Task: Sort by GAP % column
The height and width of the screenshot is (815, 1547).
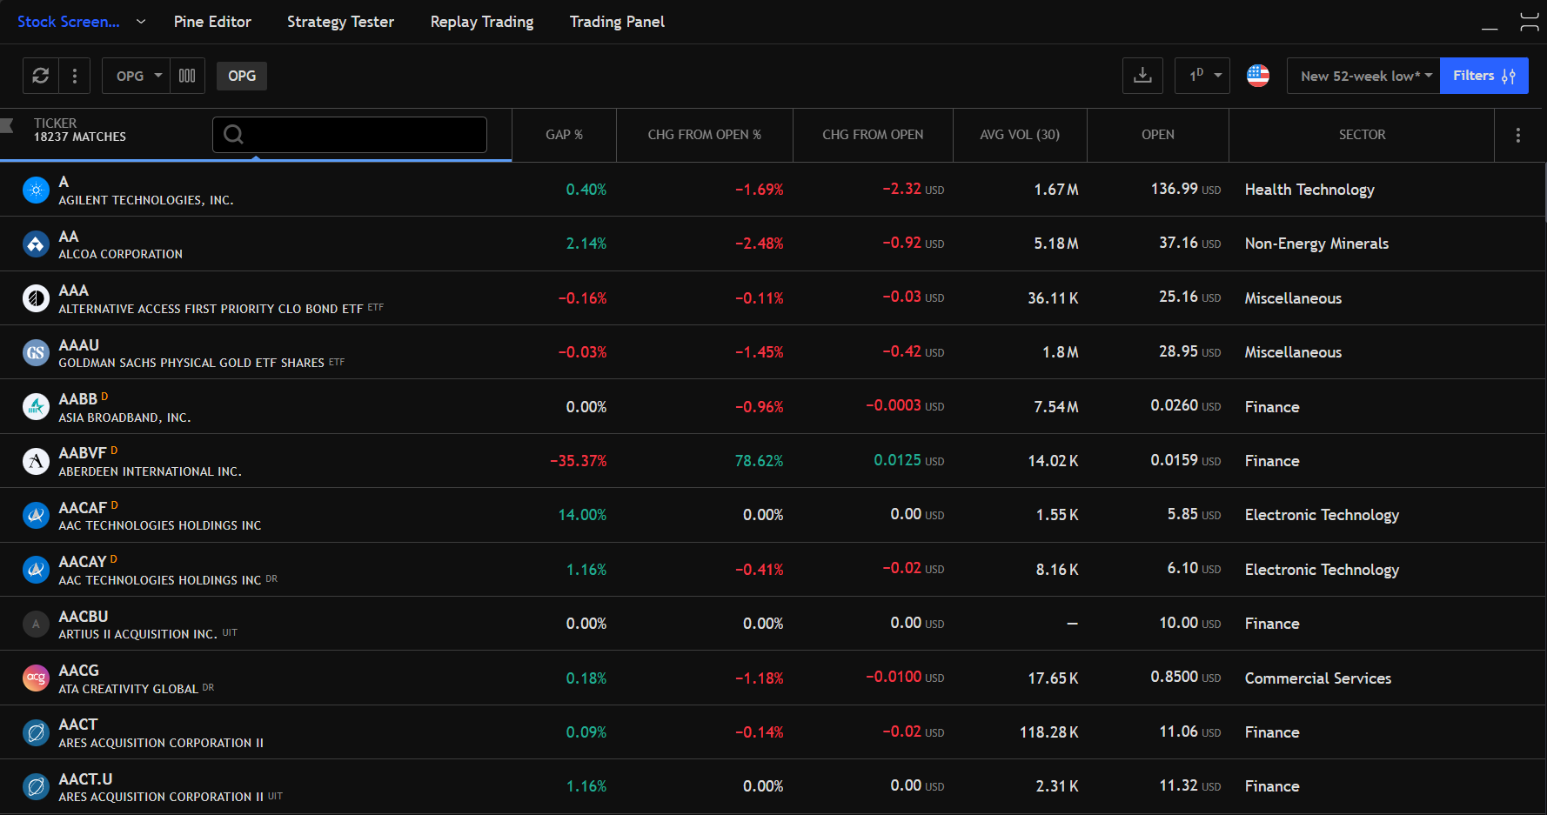Action: pyautogui.click(x=564, y=135)
